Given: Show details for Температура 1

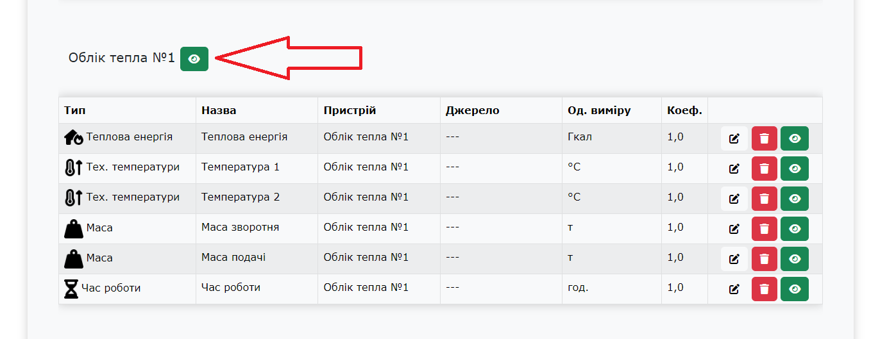Looking at the screenshot, I should coord(795,169).
